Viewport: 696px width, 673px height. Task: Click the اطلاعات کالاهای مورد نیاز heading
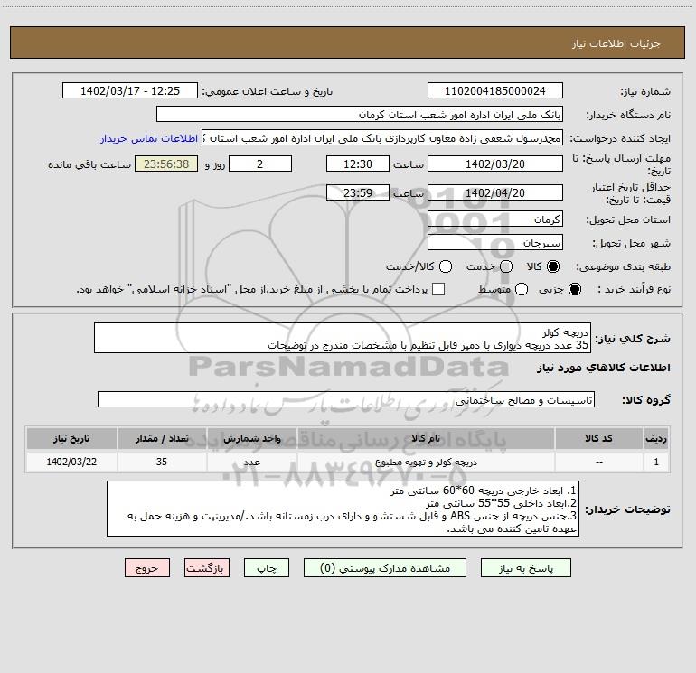[604, 368]
